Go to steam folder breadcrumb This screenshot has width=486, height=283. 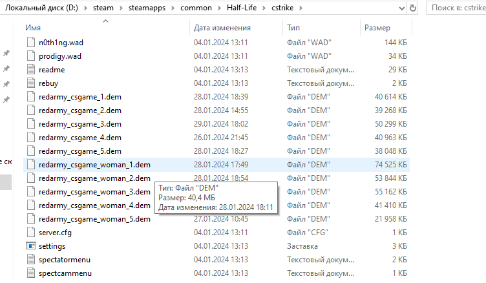(103, 8)
